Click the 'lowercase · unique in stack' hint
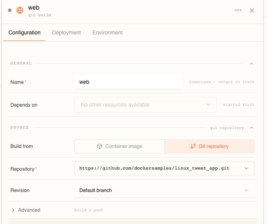Viewport: 268px width, 224px height. point(222,82)
